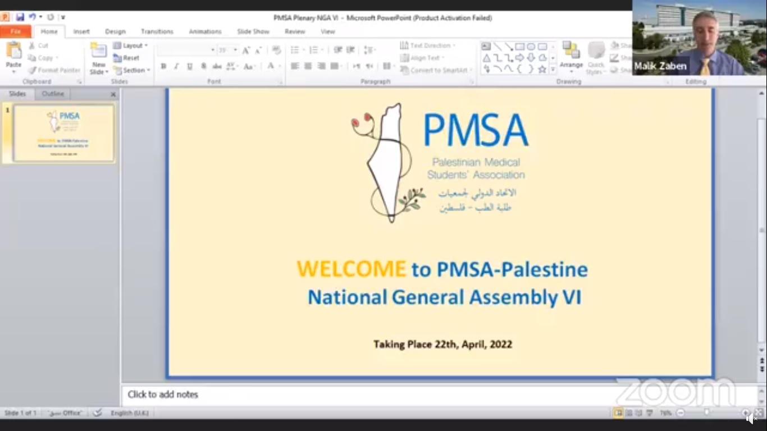Viewport: 767px width, 431px height.
Task: Expand the shapes gallery More arrow
Action: 553,70
